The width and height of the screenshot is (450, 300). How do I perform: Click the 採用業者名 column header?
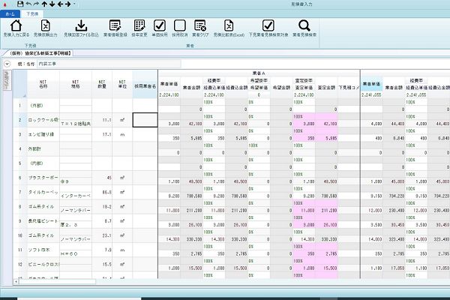(x=145, y=84)
